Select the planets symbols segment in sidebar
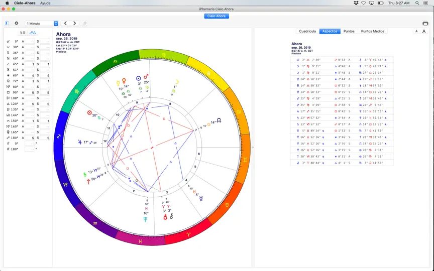Screen dimensions: 434x271 23,33
